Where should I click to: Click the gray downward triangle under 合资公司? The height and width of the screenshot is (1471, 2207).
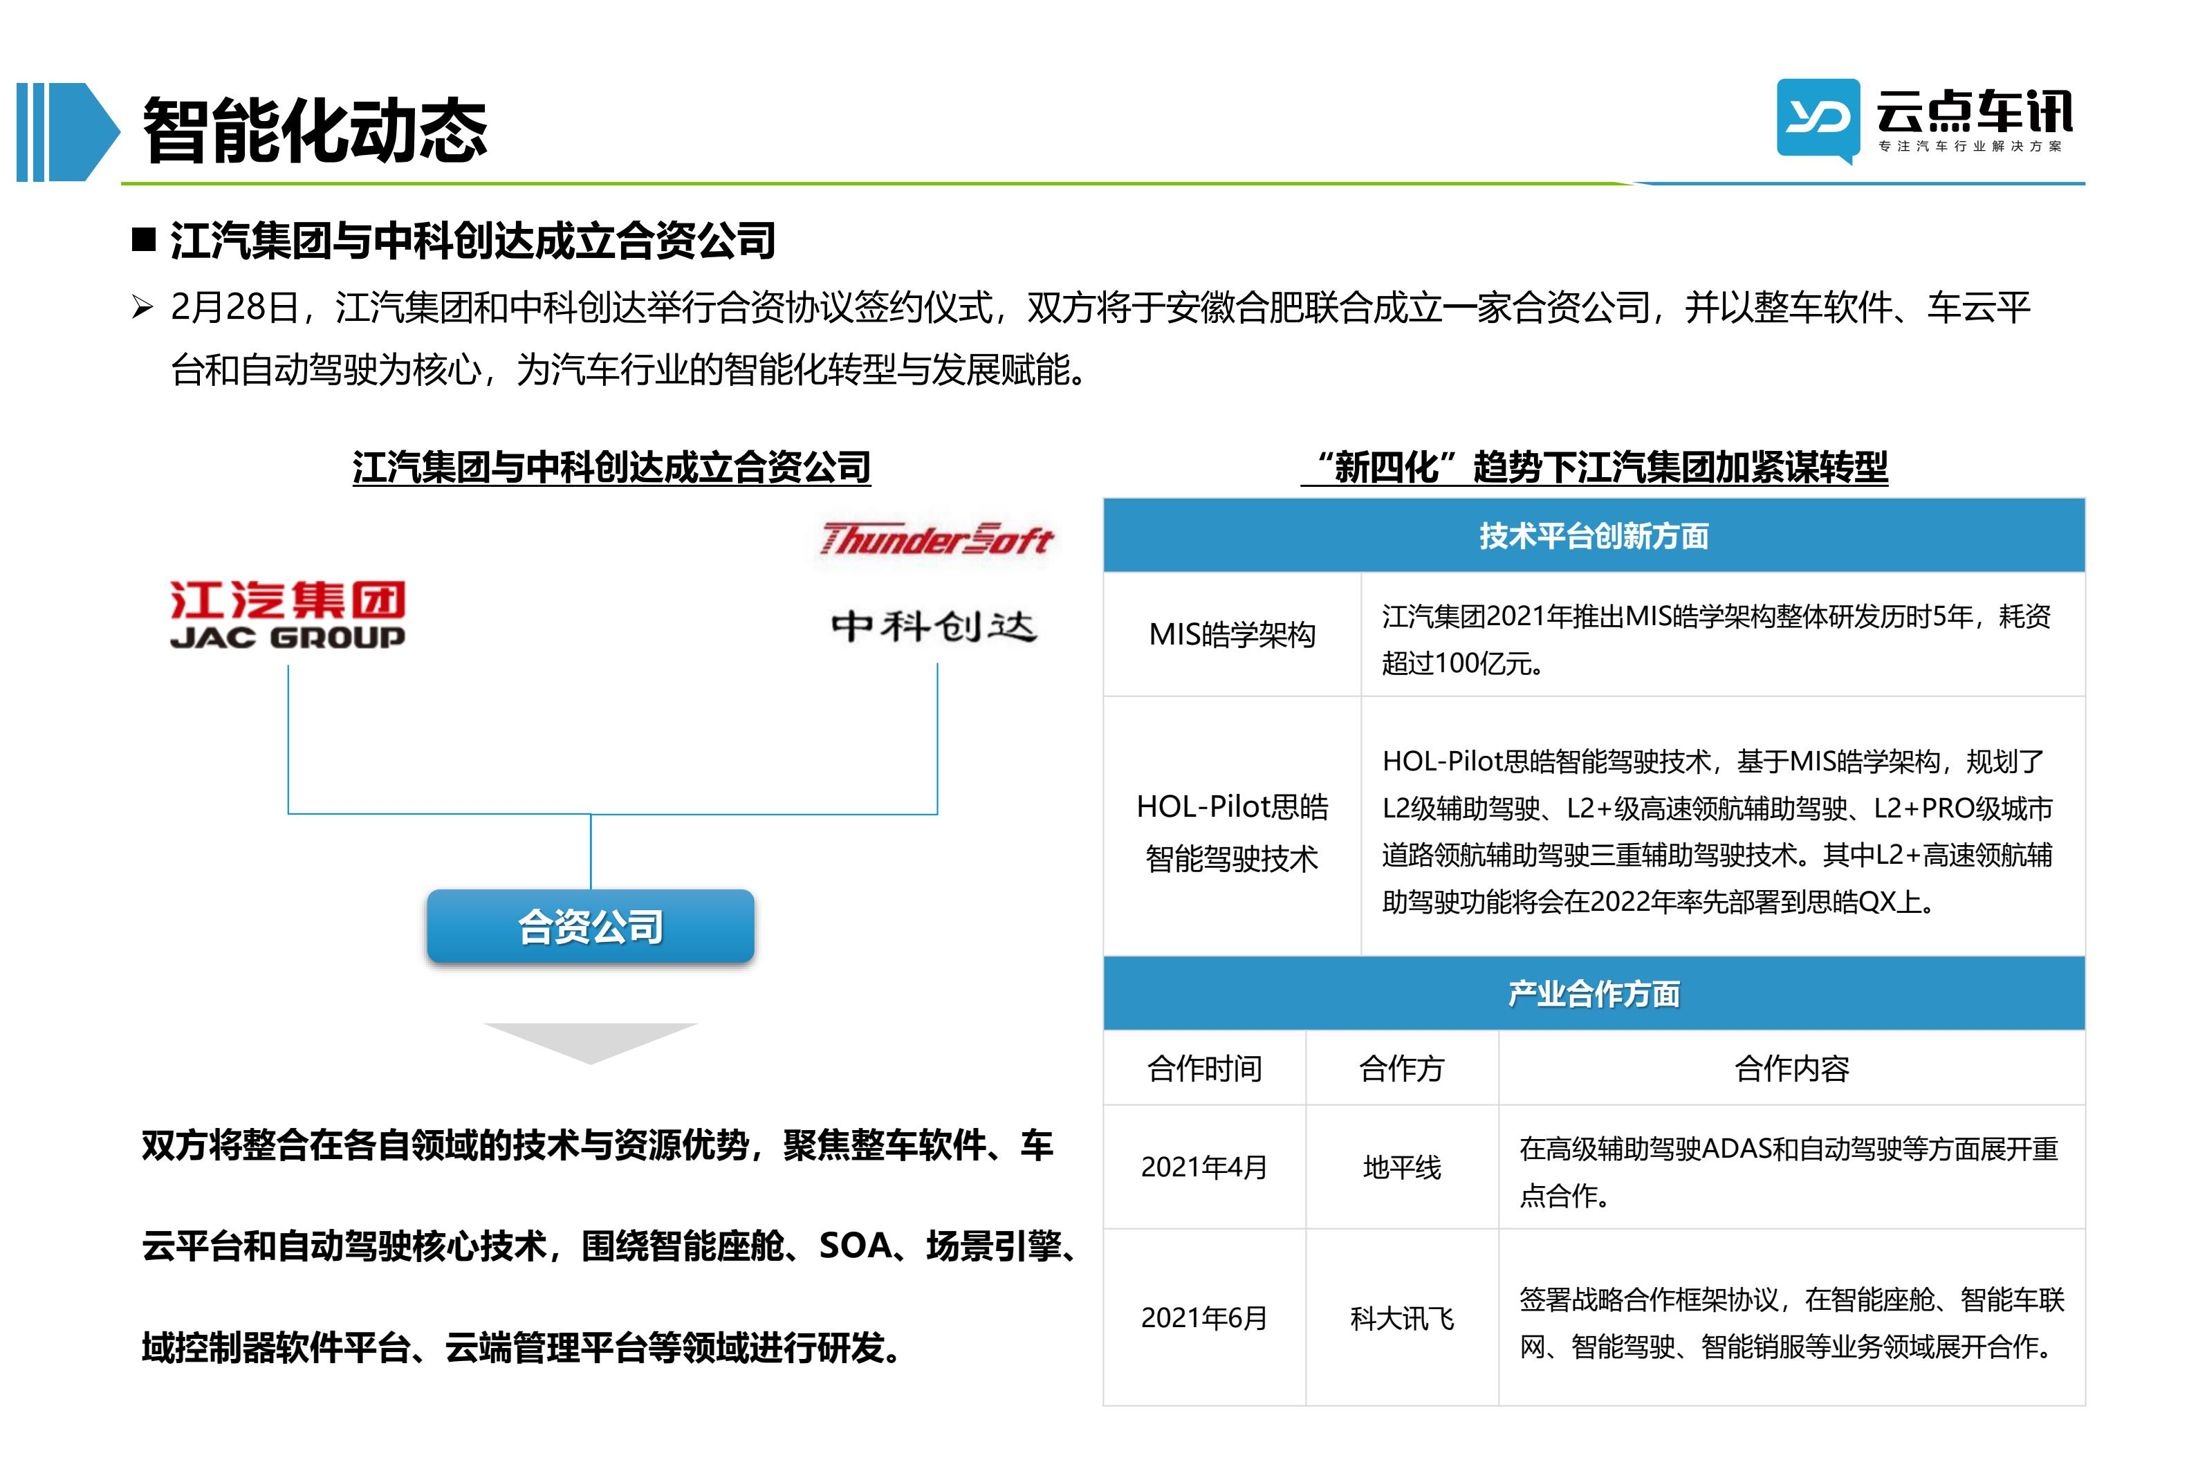pos(590,1043)
